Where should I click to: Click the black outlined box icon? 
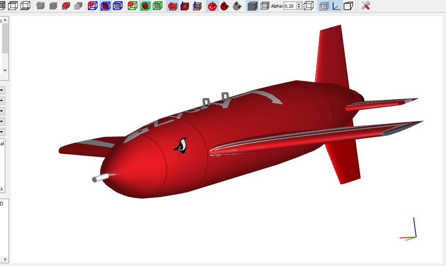(348, 6)
